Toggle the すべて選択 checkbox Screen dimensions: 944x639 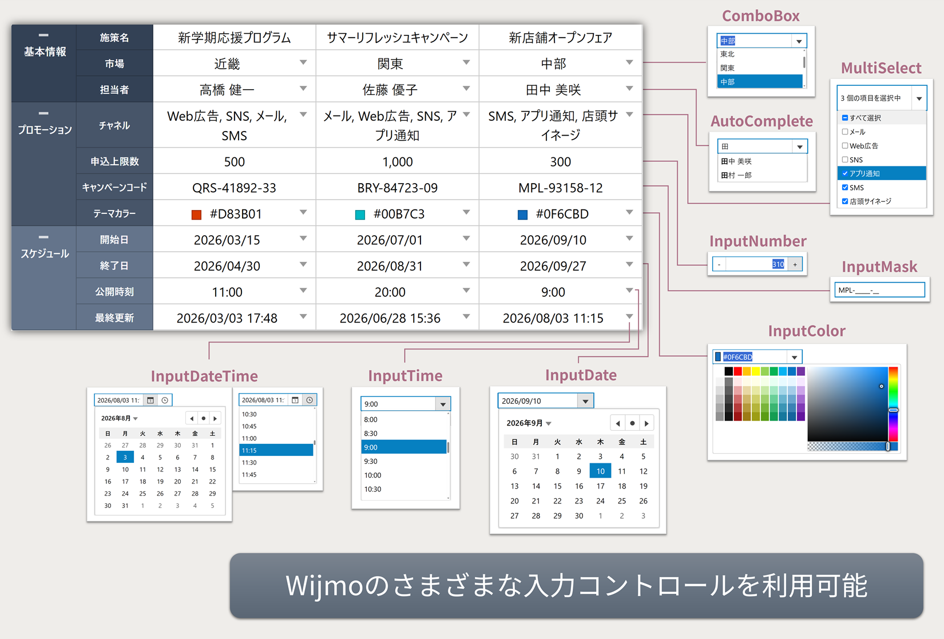(x=845, y=118)
